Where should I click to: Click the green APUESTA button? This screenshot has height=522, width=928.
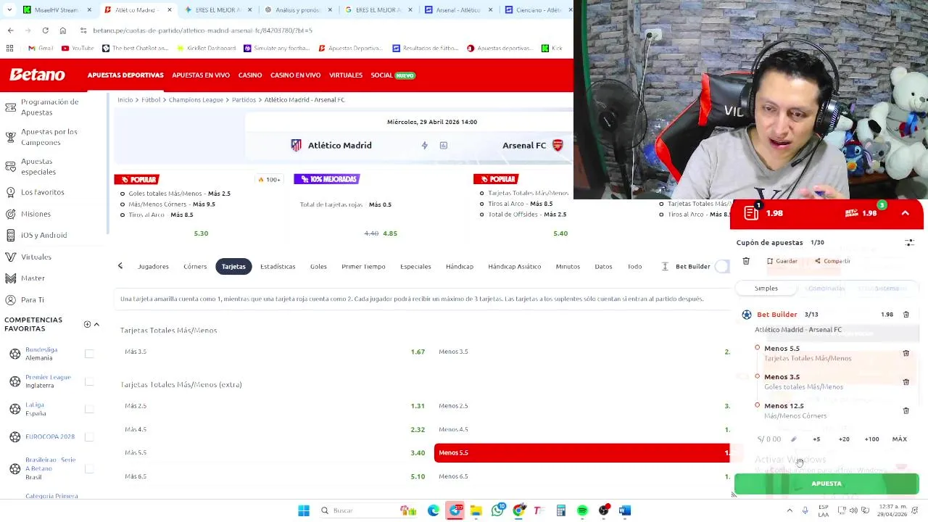tap(826, 484)
